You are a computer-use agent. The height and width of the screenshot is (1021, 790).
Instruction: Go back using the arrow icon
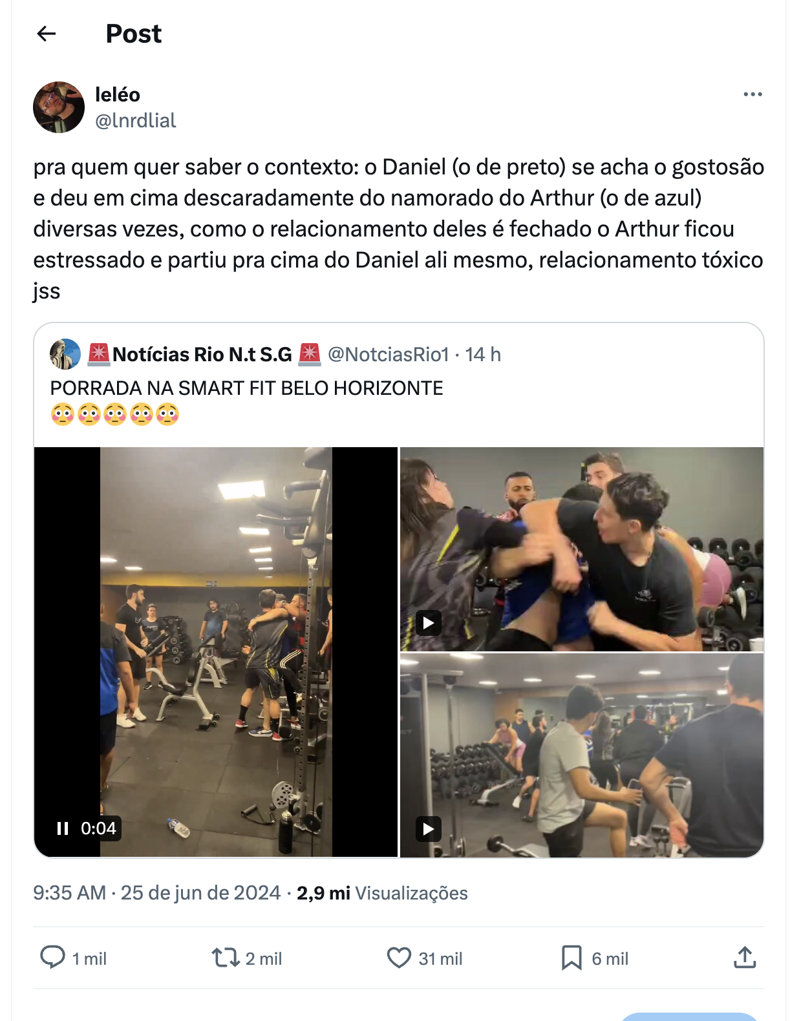click(x=47, y=34)
